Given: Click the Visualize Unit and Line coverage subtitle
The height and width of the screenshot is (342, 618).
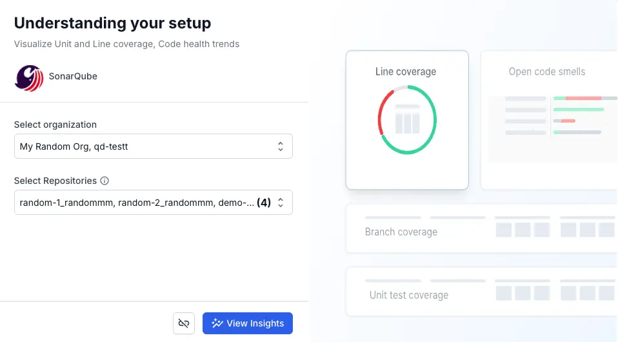Looking at the screenshot, I should (x=126, y=44).
